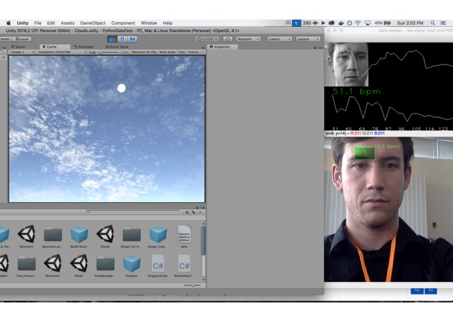Screen dimensions: 453x322
Task: Select the Free_Firewor... folder
Action: tap(26, 266)
